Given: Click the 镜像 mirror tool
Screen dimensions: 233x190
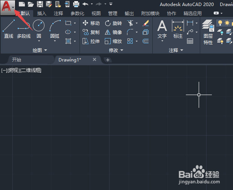Looking at the screenshot, I should point(113,32).
